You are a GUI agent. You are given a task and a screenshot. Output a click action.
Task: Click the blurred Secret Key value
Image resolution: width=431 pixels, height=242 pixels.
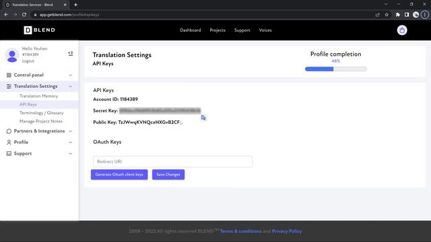(160, 110)
